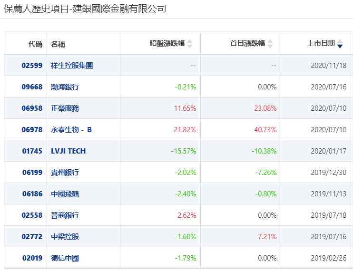Select the -2.40% grey market value
The height and width of the screenshot is (271, 353).
(186, 194)
